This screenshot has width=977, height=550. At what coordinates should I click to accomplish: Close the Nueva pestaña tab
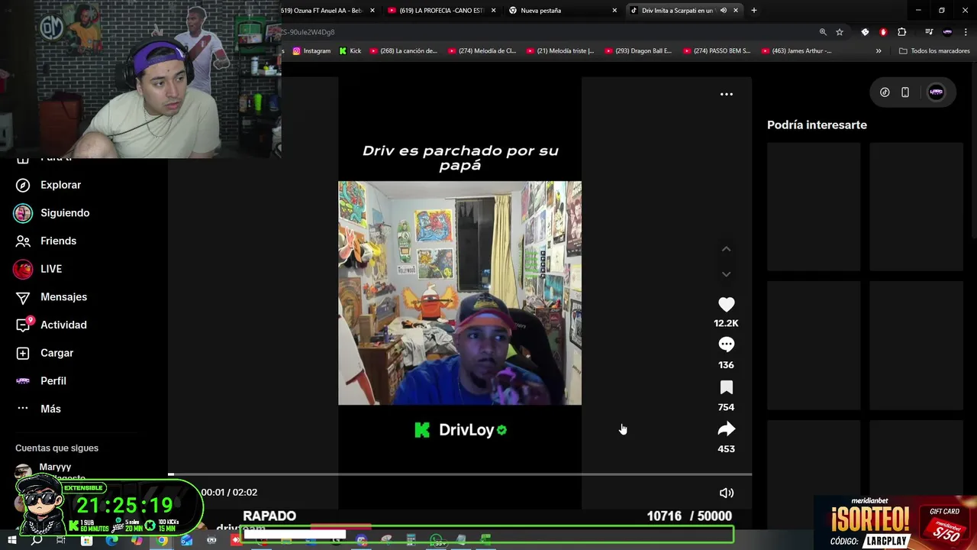(614, 11)
